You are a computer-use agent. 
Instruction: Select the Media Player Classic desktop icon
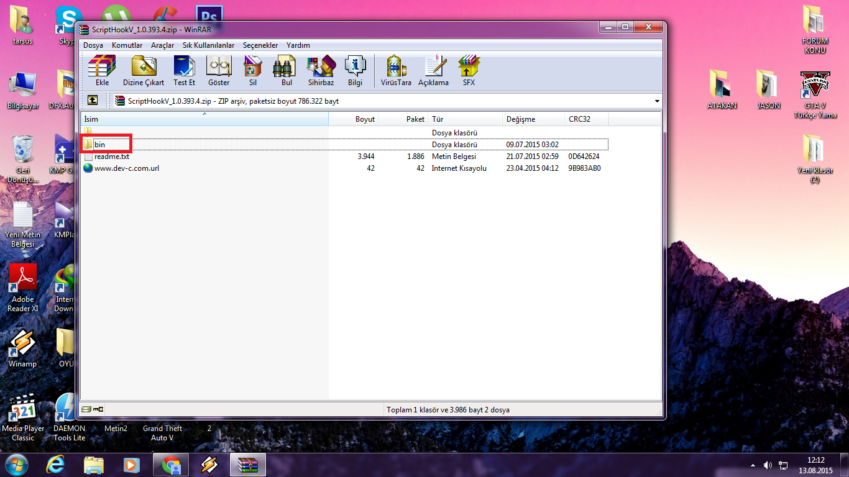23,417
